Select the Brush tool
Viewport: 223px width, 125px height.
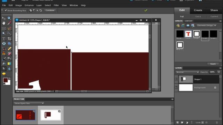click(4, 59)
